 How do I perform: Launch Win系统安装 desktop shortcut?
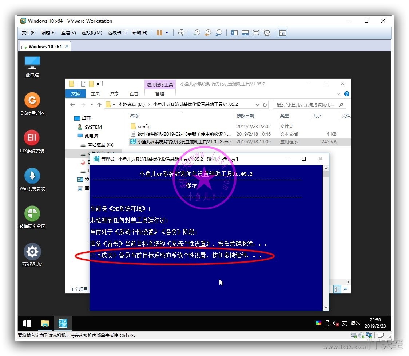[32, 180]
